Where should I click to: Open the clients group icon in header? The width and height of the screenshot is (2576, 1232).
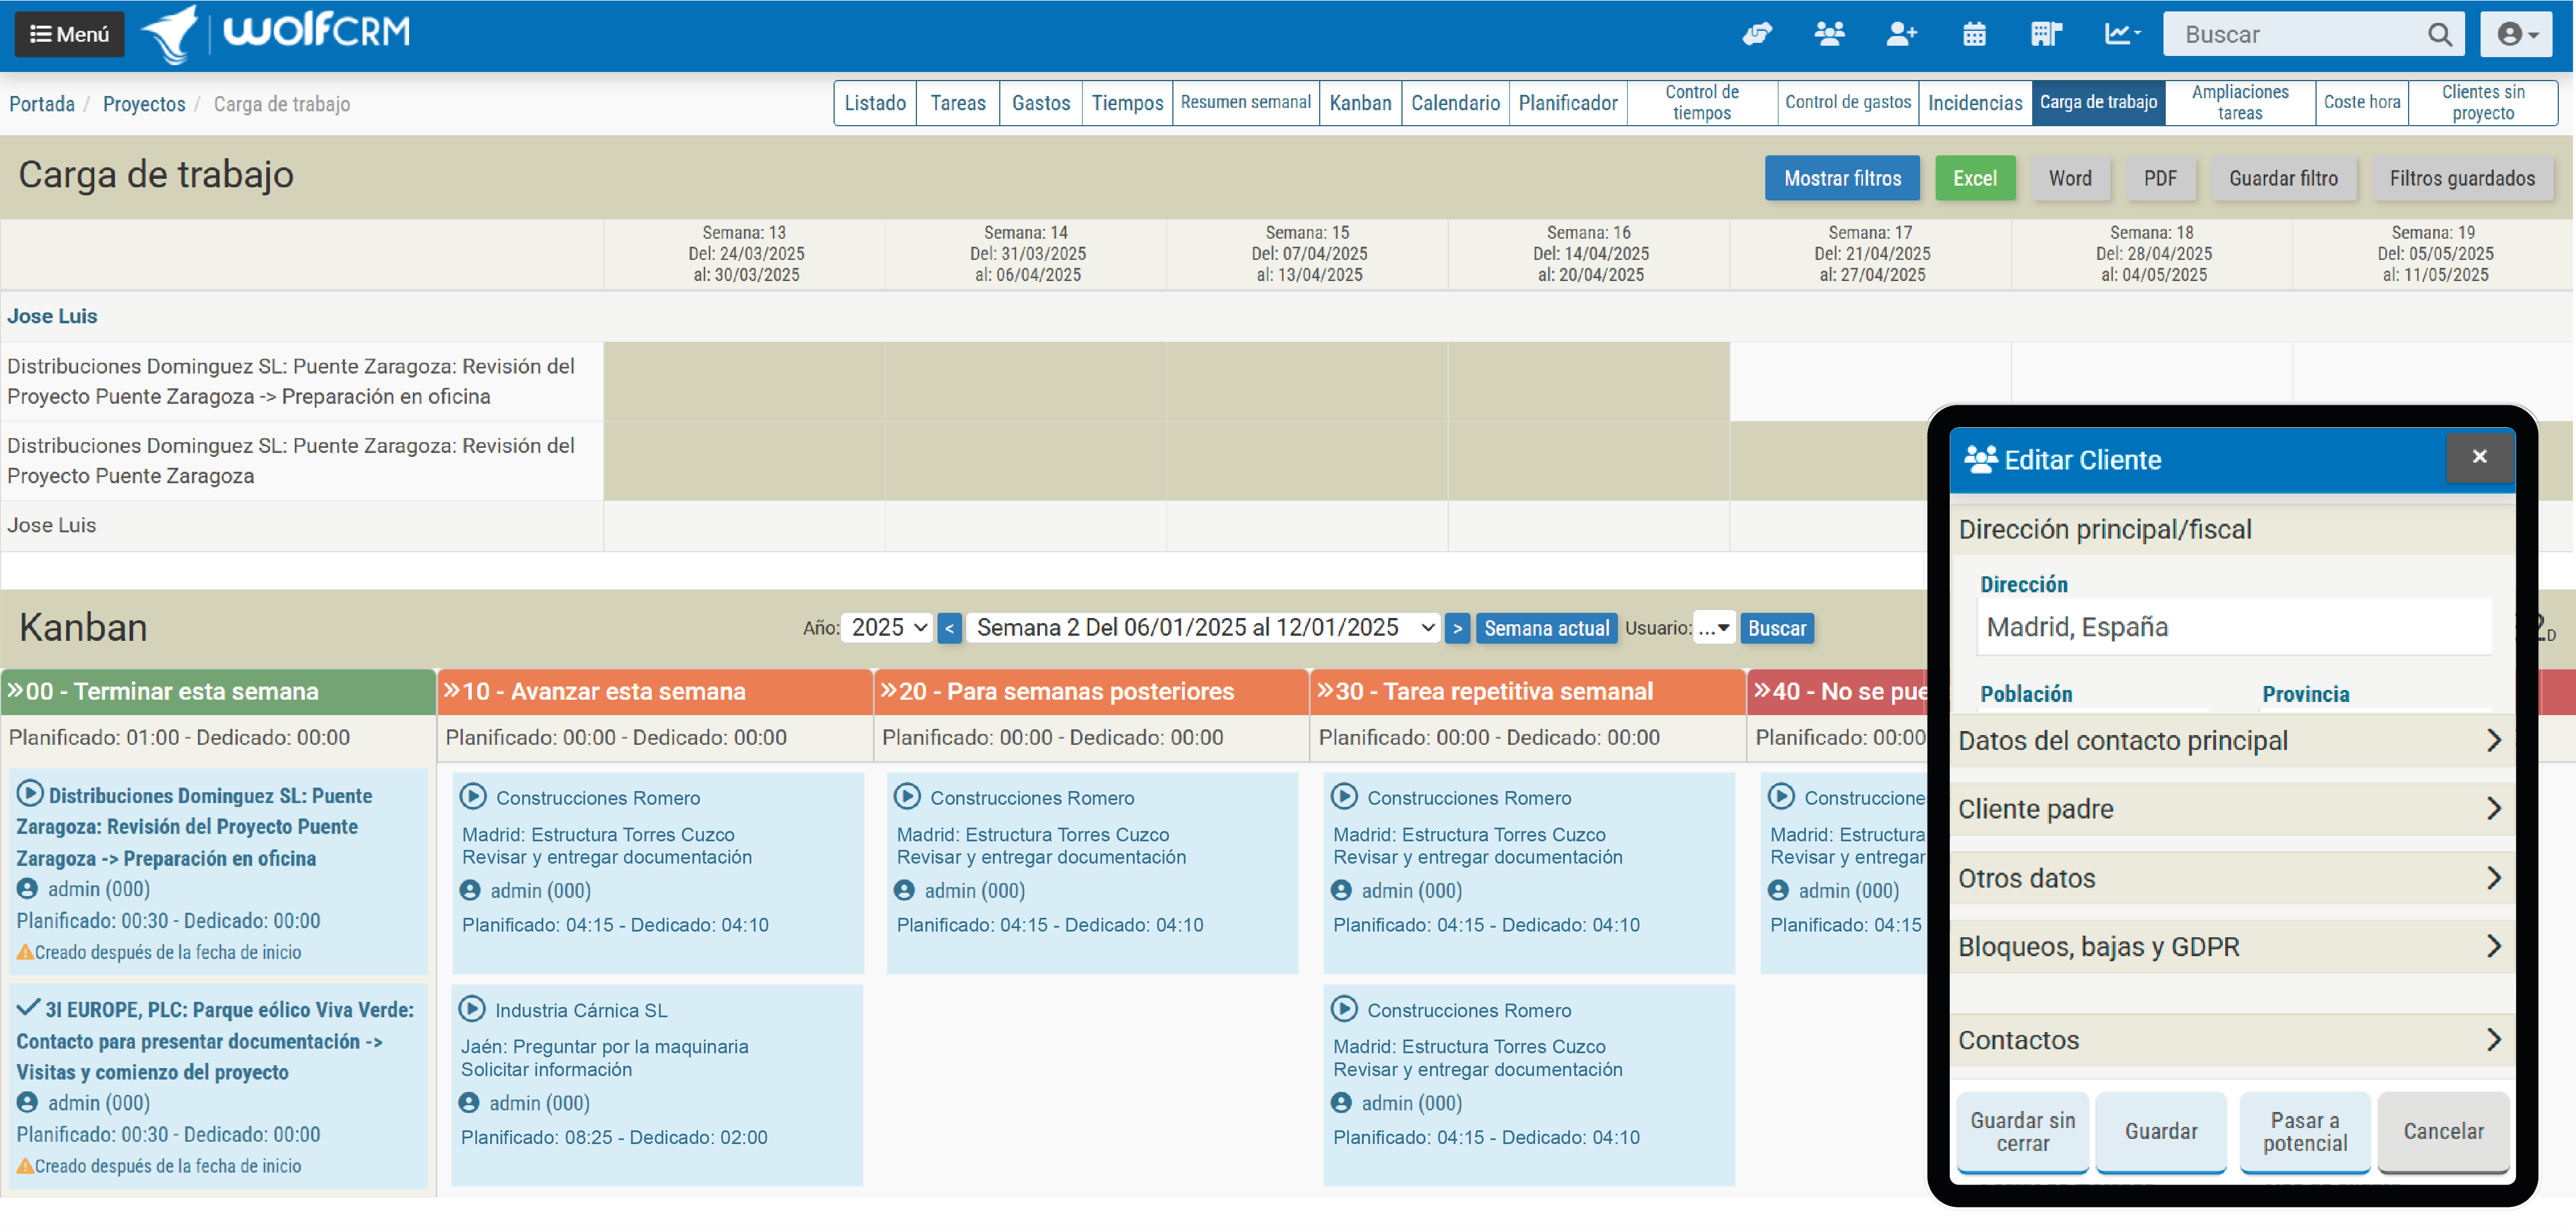pyautogui.click(x=1829, y=35)
